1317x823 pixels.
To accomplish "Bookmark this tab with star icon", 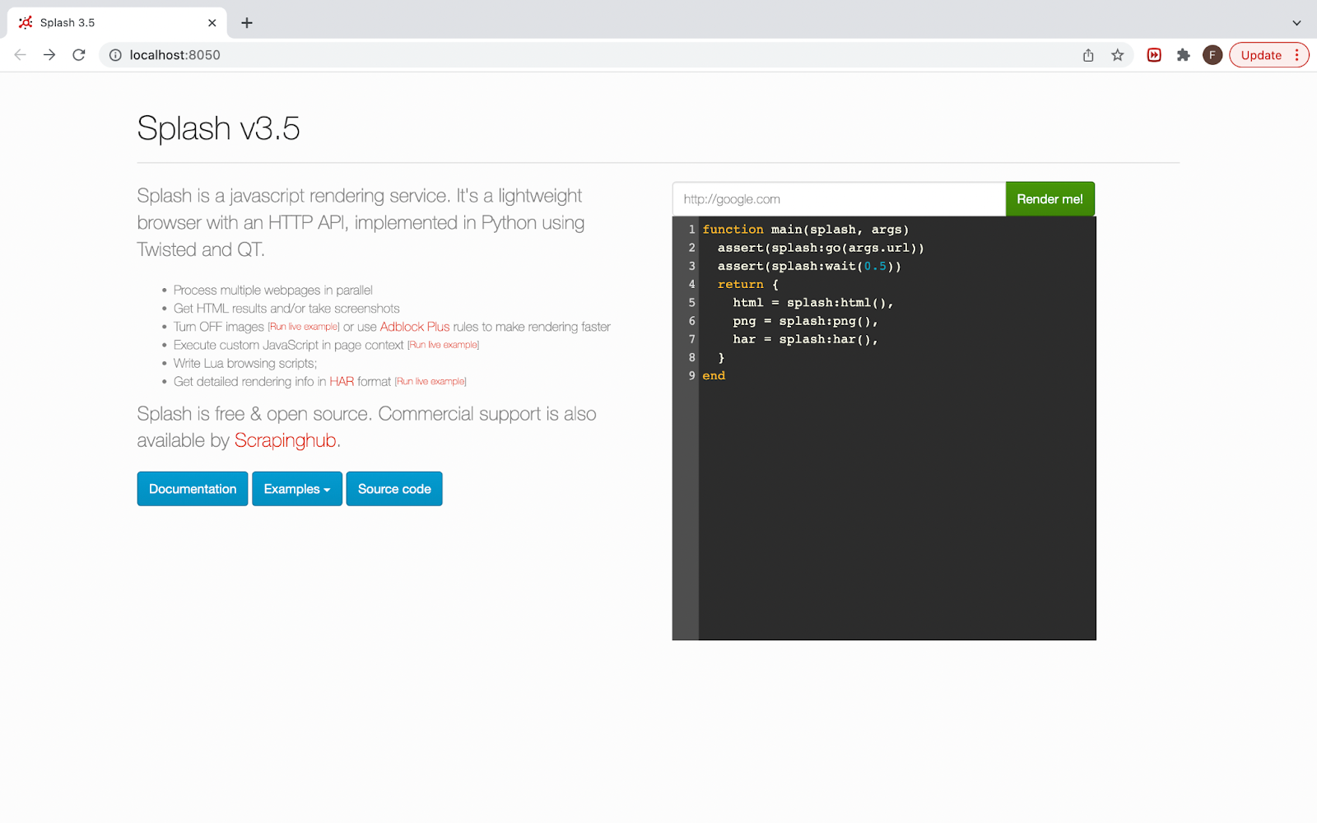I will (x=1117, y=55).
